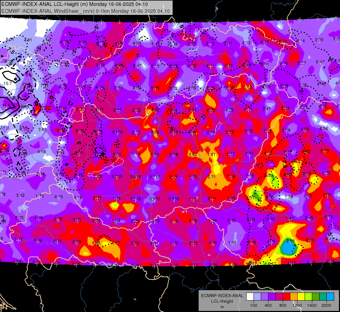Click the wind shear value 9.03
This screenshot has height=312, width=340.
(23, 129)
